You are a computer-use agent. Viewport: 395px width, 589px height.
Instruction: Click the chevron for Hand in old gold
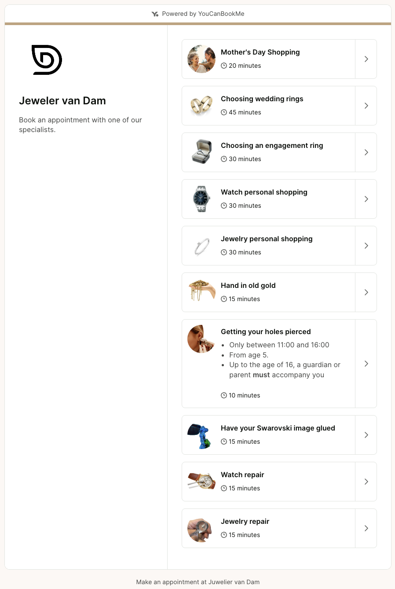[x=366, y=292]
